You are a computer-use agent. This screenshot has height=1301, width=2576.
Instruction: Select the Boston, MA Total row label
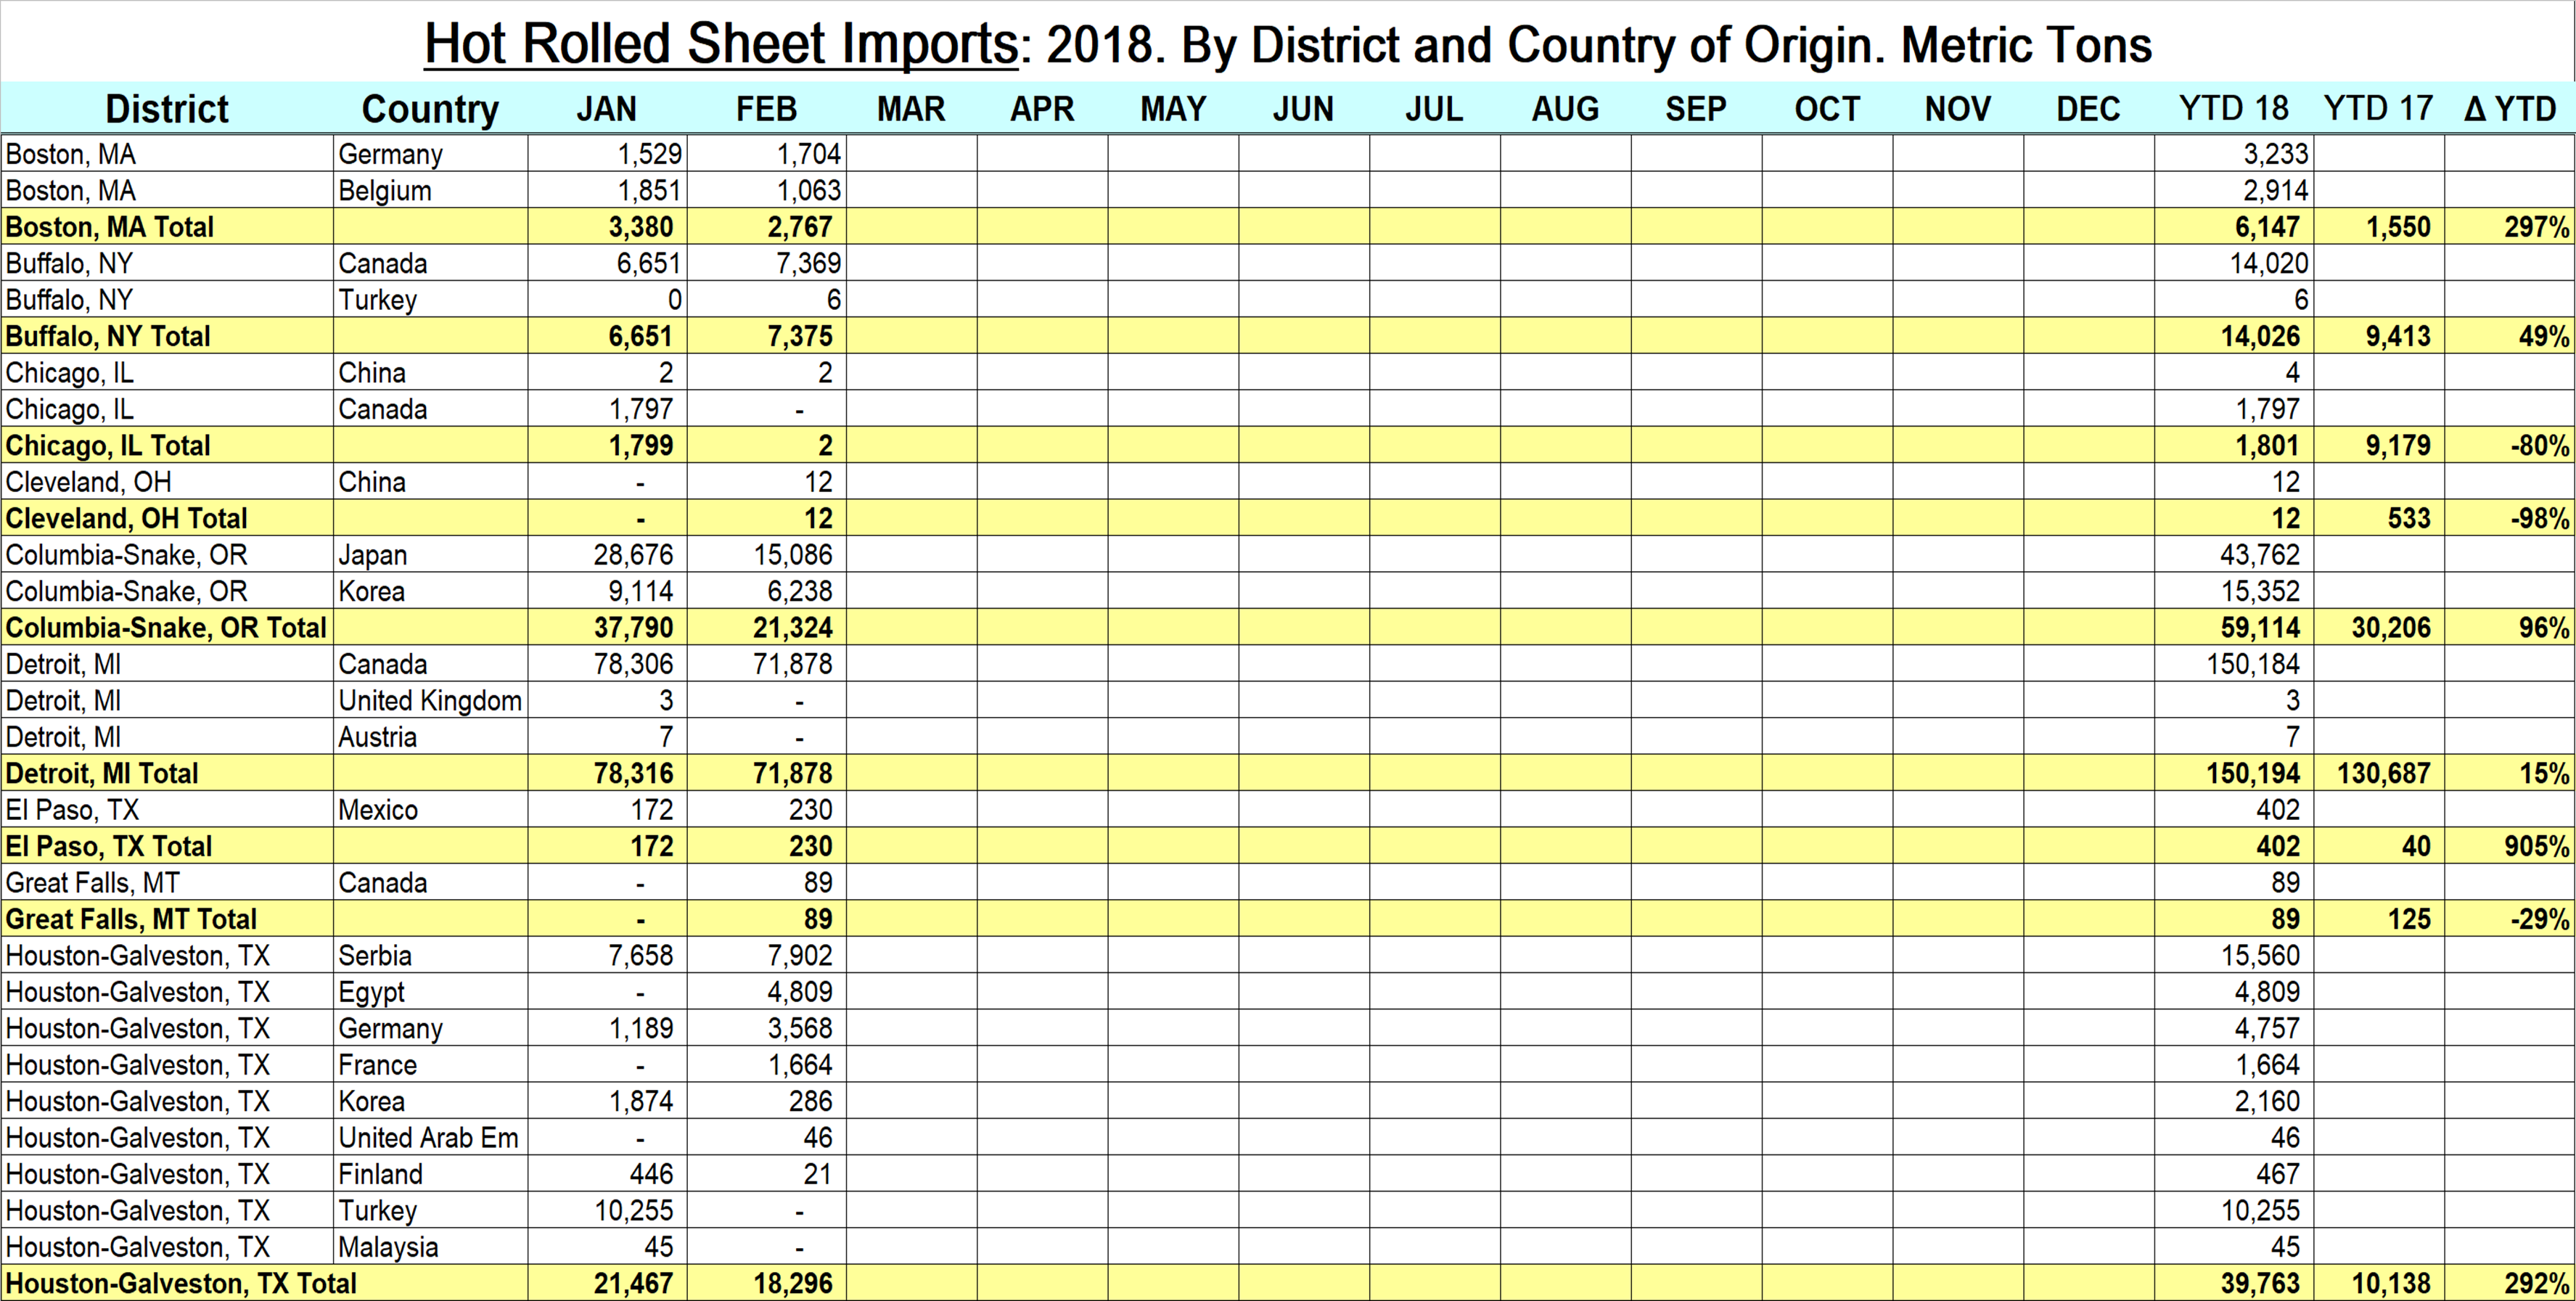pos(110,227)
